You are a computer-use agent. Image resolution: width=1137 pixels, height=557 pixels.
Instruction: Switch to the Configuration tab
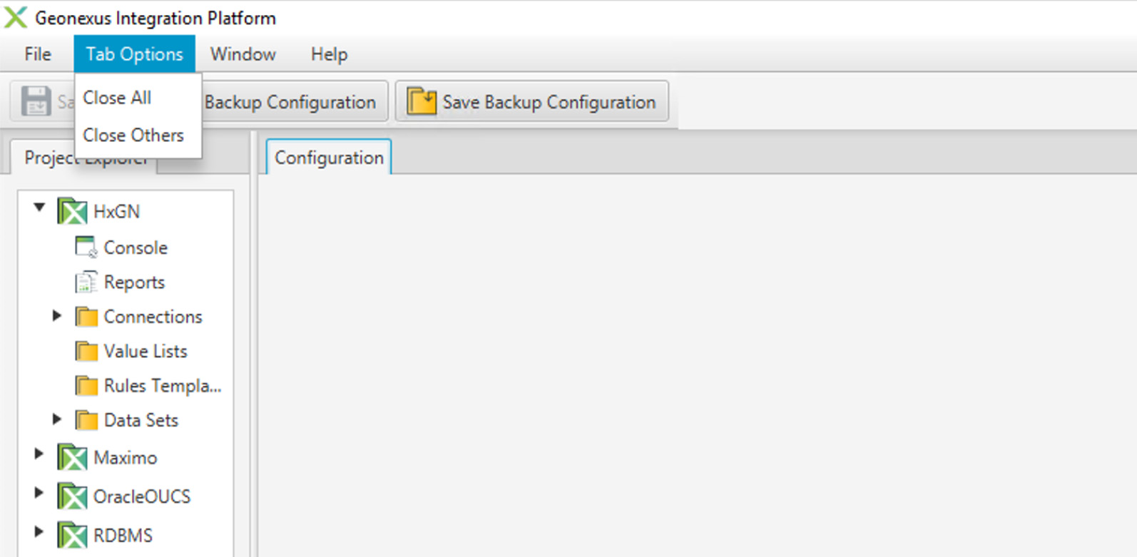point(329,158)
